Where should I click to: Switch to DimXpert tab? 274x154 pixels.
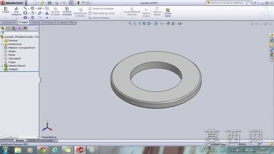click(x=49, y=23)
